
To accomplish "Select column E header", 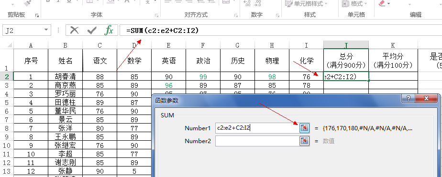I will click(x=168, y=45).
